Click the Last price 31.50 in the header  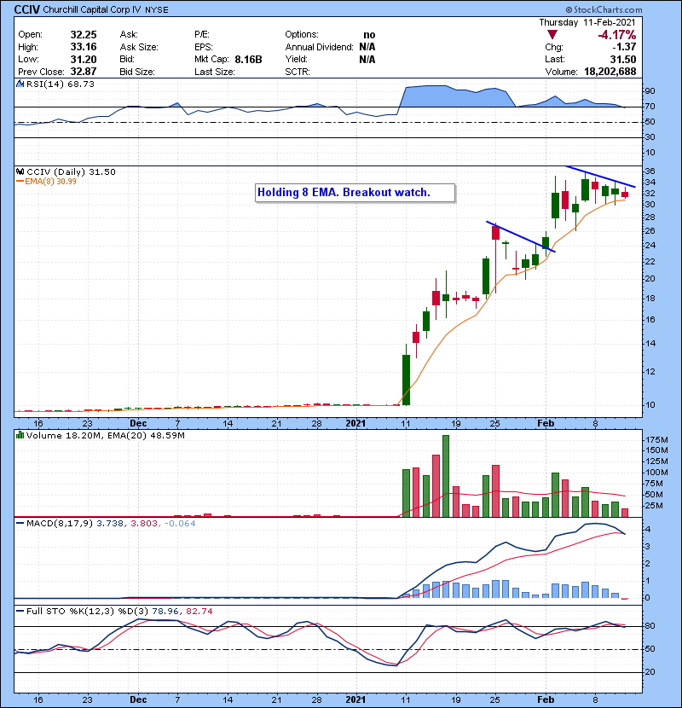pos(623,60)
